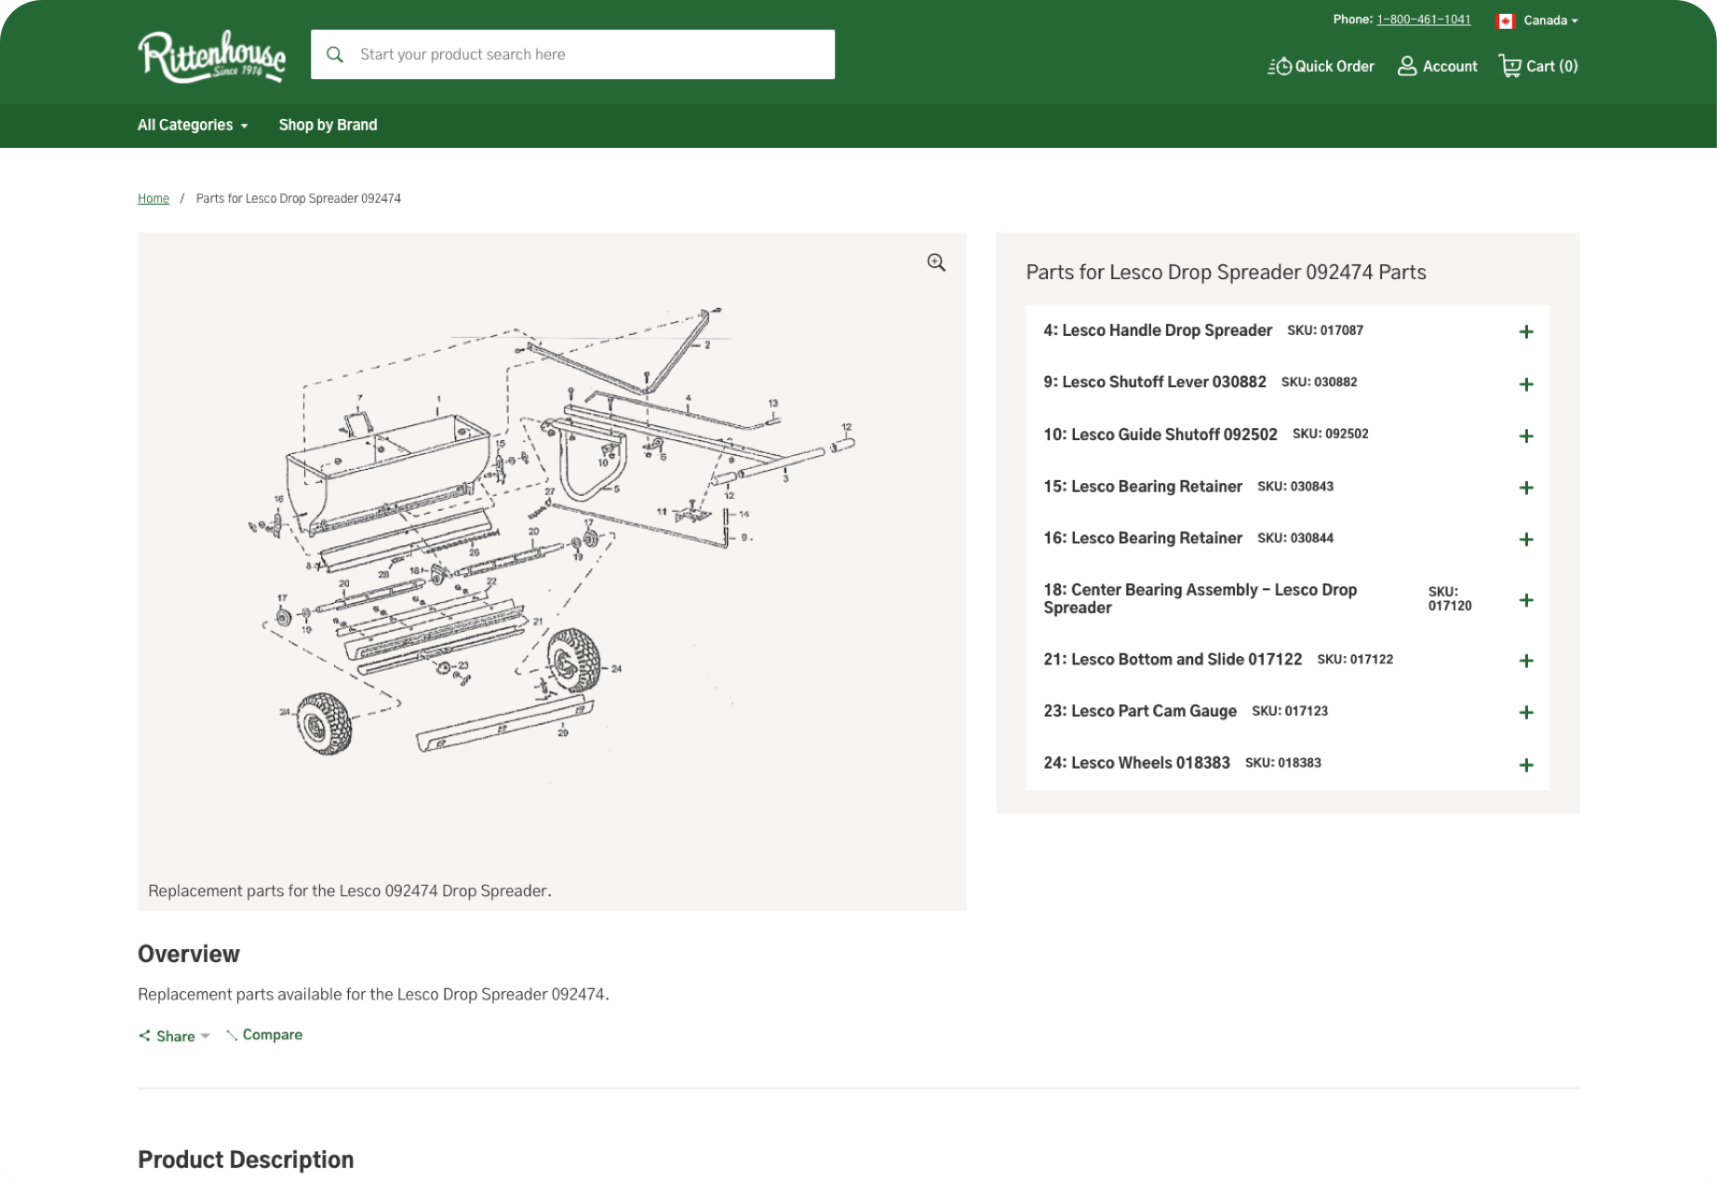
Task: Click the search magnifier icon
Action: click(x=335, y=54)
